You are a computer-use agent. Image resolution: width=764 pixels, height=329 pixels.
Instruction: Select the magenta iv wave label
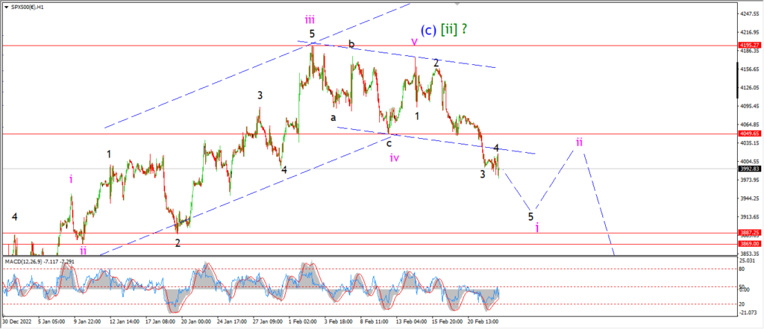pos(395,157)
